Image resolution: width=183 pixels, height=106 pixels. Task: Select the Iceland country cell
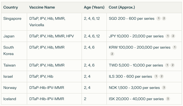tap(14, 99)
